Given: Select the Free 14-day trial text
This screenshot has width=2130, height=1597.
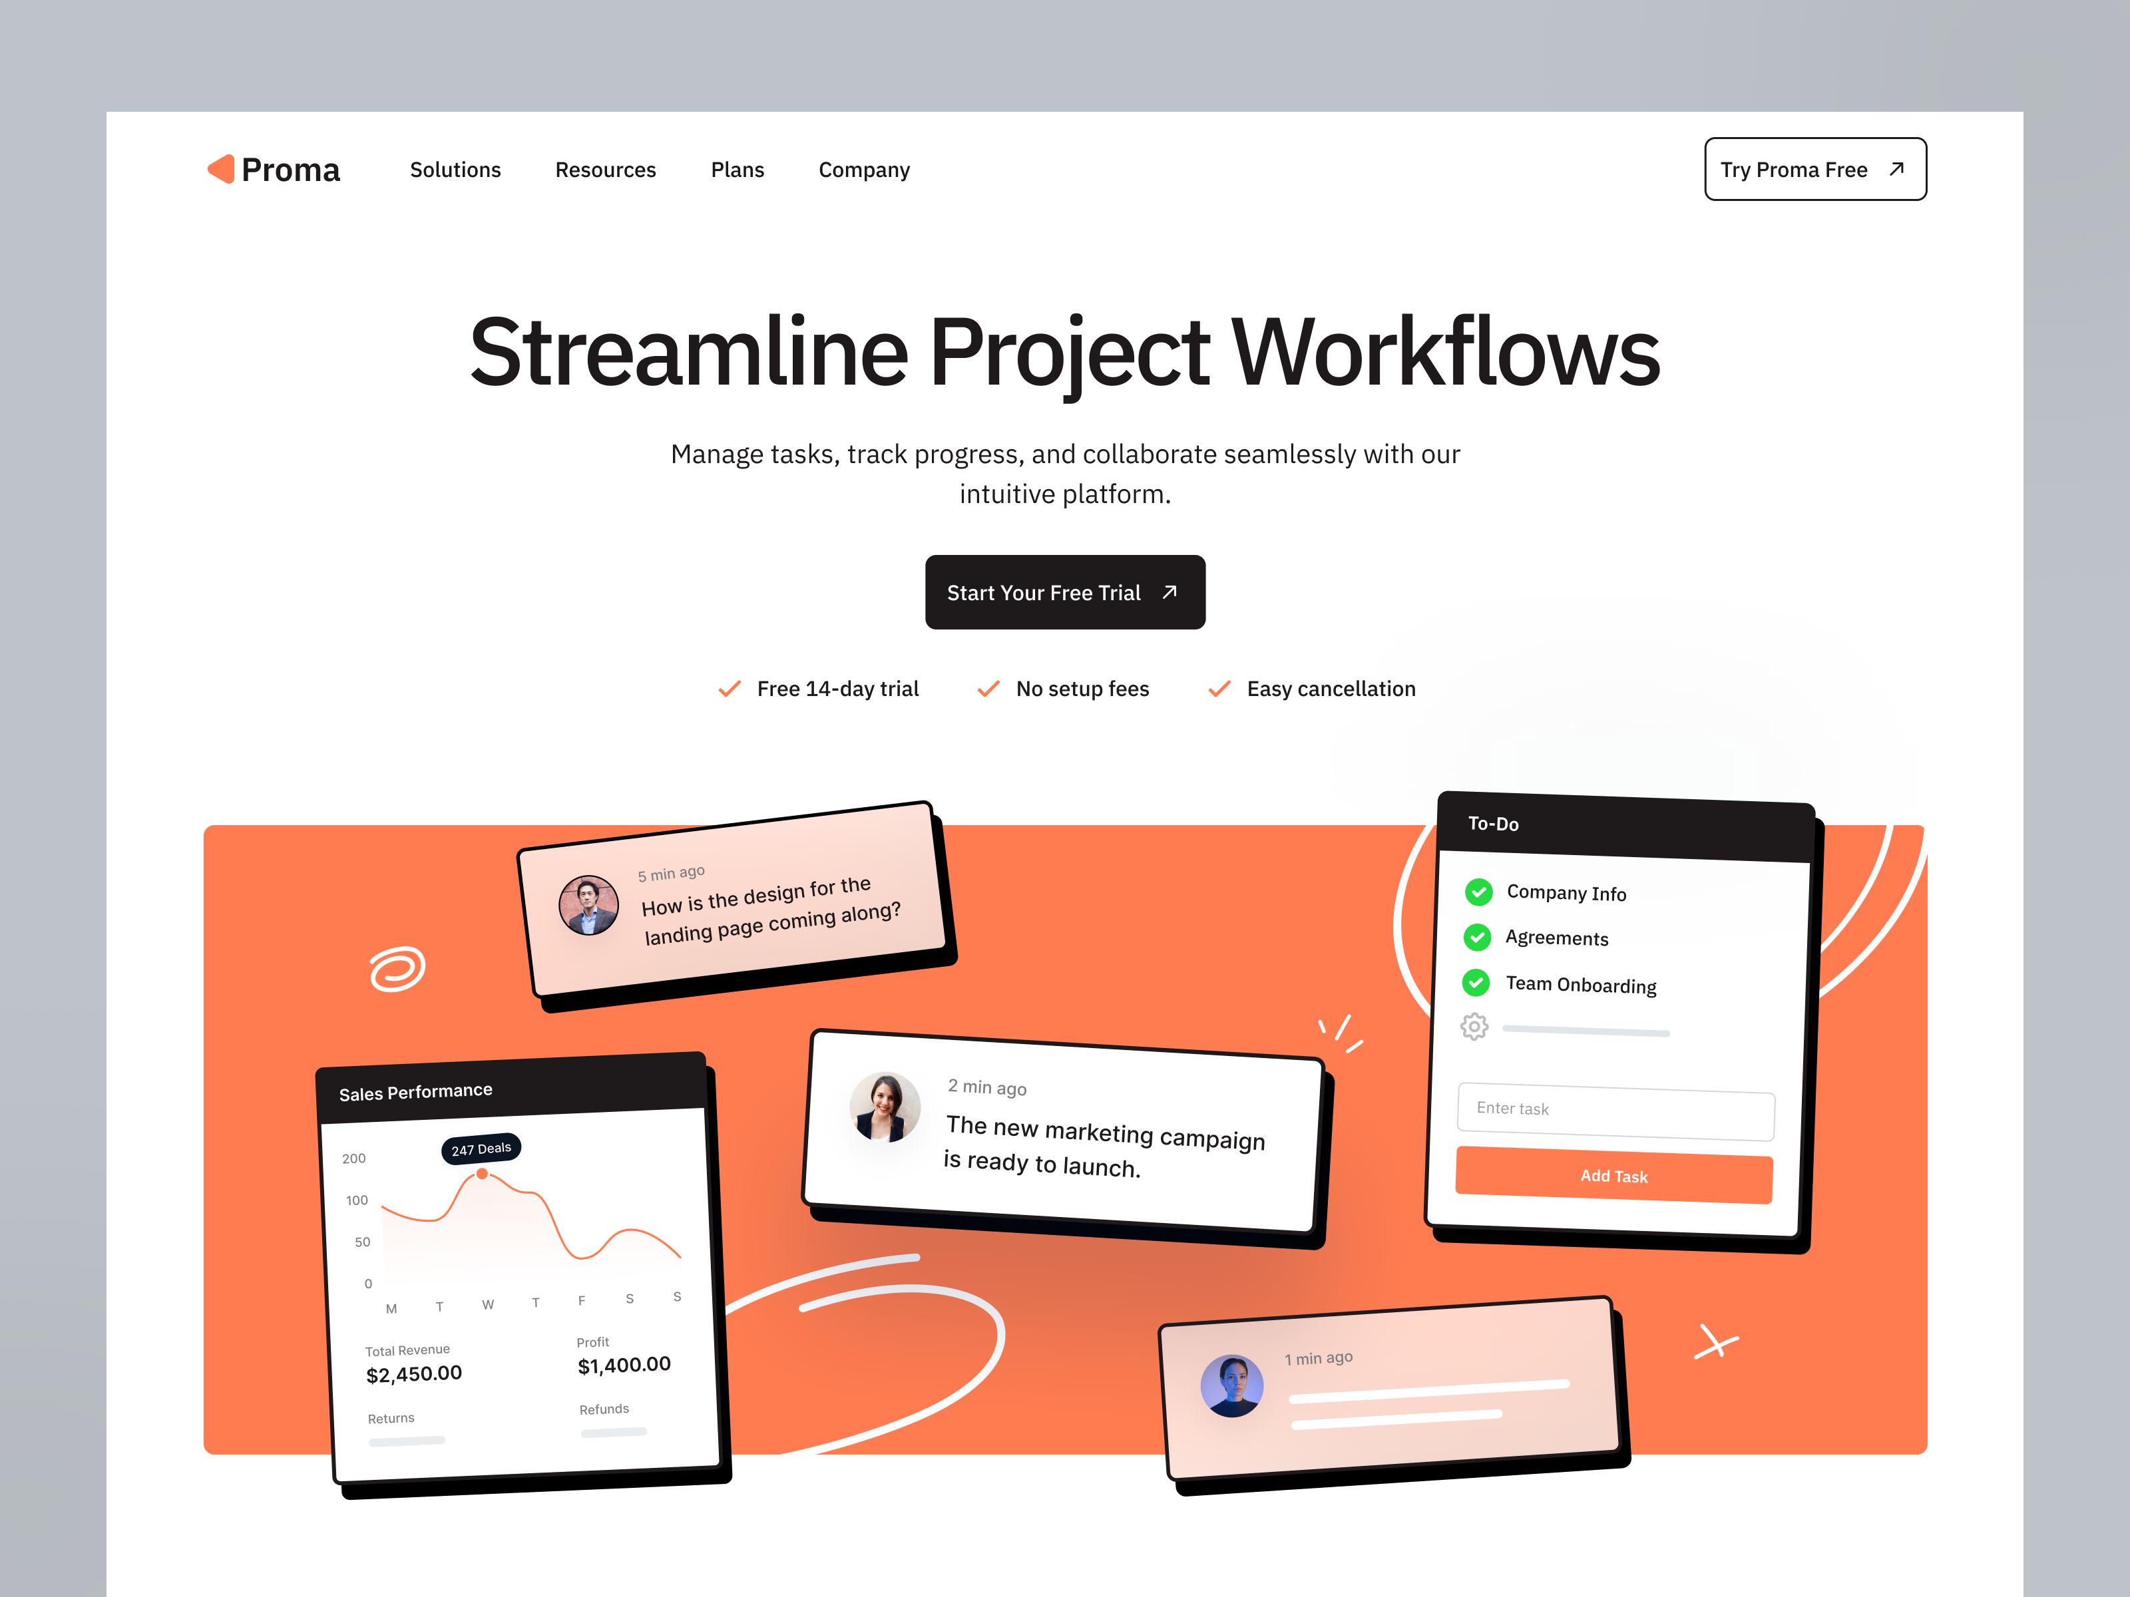Looking at the screenshot, I should (x=838, y=689).
